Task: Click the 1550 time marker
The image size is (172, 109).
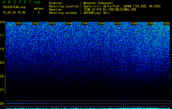Action: [167, 23]
